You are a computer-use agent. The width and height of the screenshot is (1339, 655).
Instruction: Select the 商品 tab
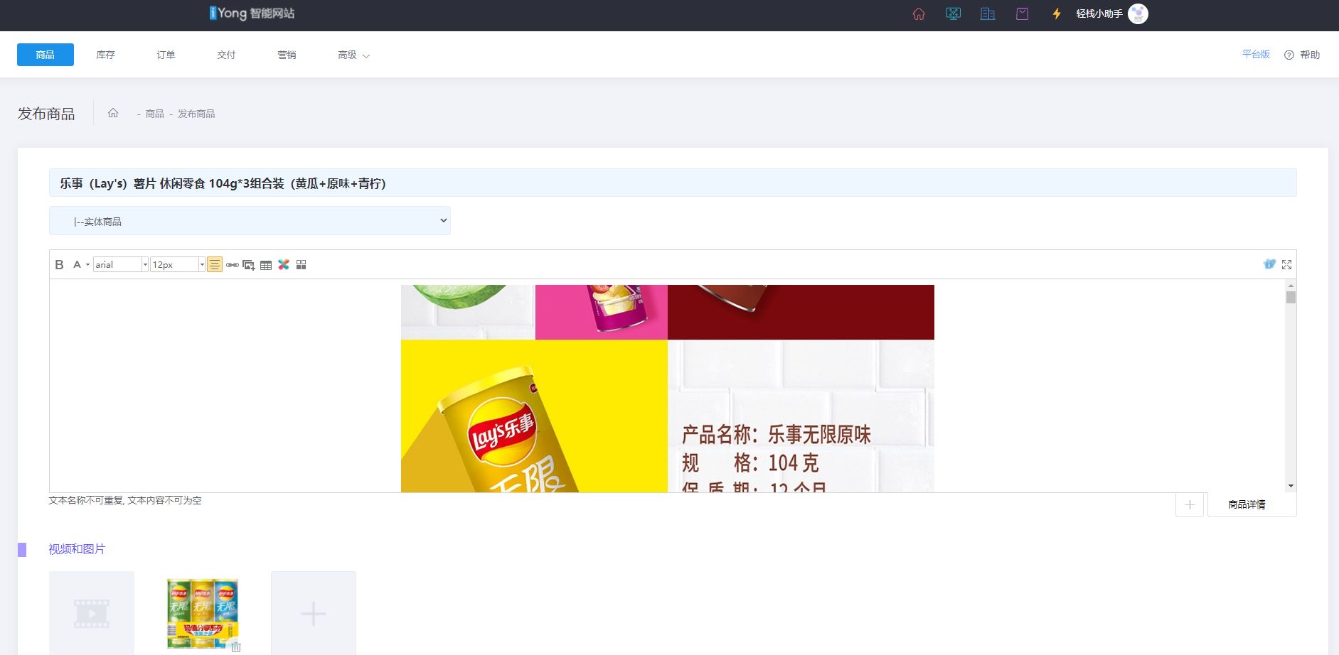click(x=46, y=55)
